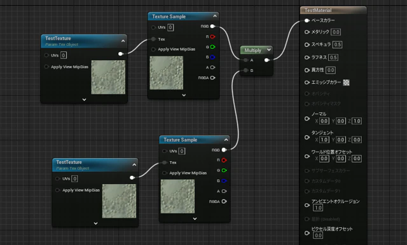Click RGBA pin of Texture Sample feeding Multiply A
Viewport: 407px width, 245px height.
click(212, 77)
